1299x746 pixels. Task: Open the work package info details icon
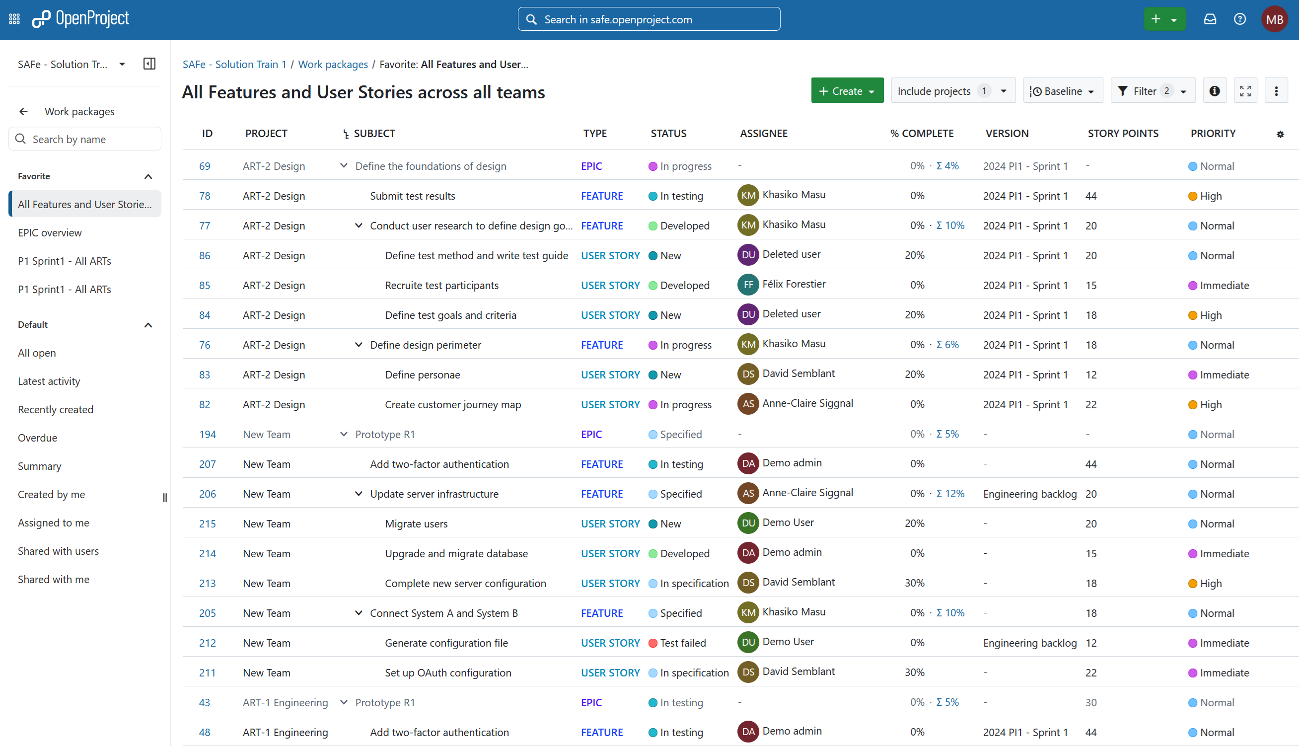tap(1215, 91)
